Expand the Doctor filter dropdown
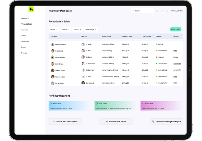 pyautogui.click(x=54, y=29)
